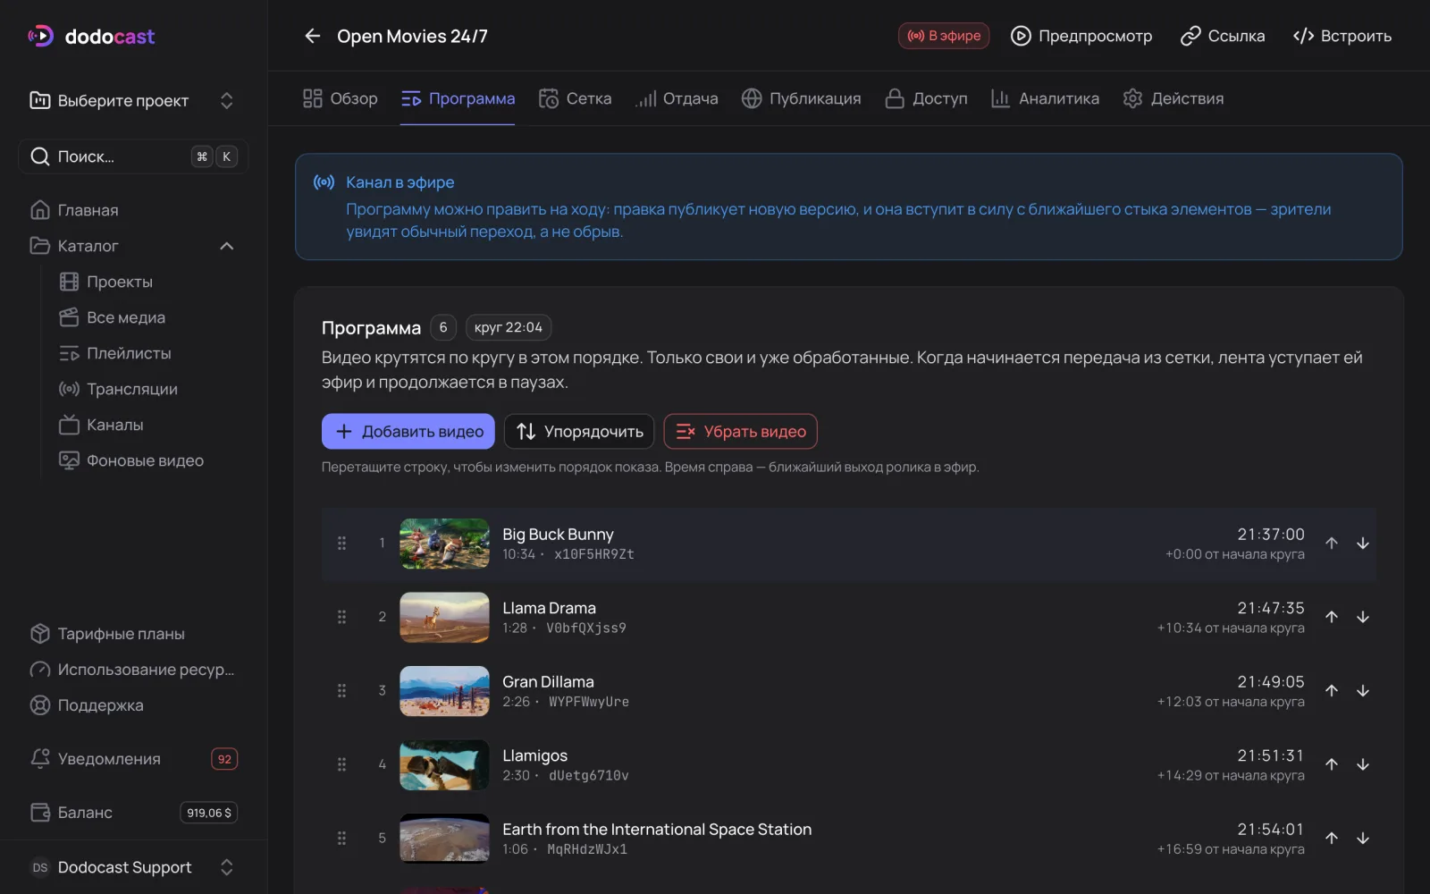Switch to Доступ tab
Image resolution: width=1430 pixels, height=894 pixels.
click(x=926, y=98)
